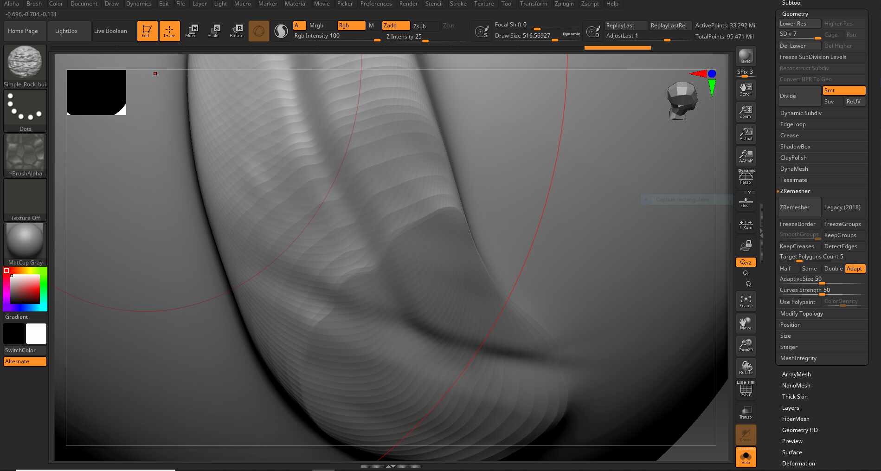Expand the Dynamic Subdiv section
The image size is (881, 471).
801,113
